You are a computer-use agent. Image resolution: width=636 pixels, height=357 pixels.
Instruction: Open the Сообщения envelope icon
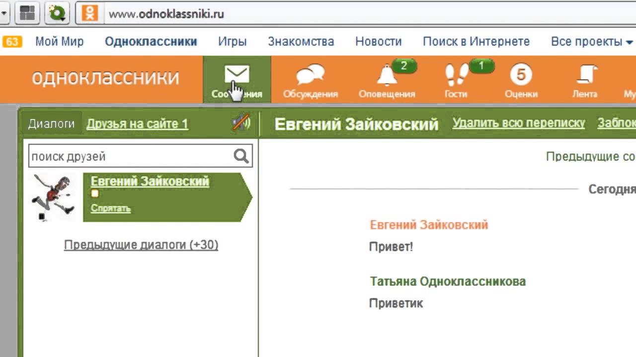point(237,74)
